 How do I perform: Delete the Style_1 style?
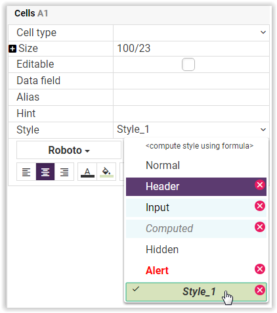pos(260,290)
